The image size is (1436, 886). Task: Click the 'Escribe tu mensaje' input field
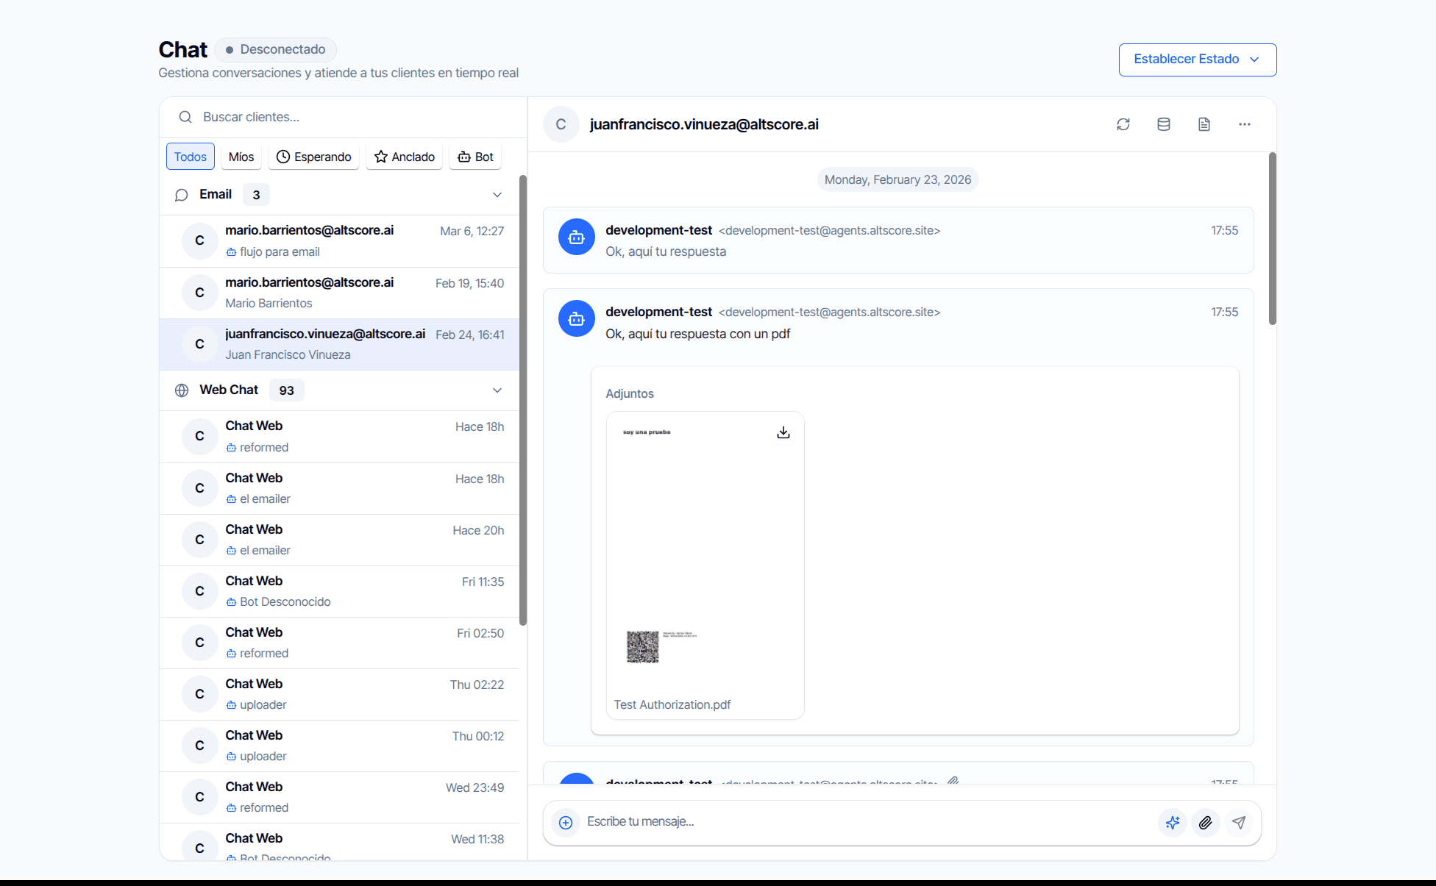868,822
